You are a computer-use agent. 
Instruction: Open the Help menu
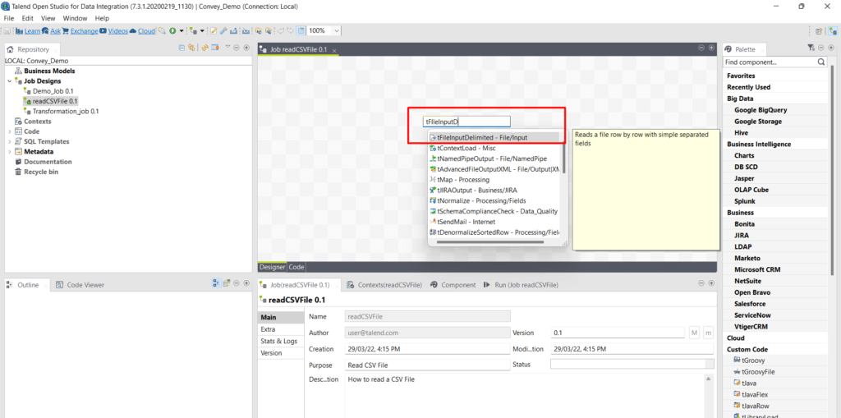pos(102,18)
